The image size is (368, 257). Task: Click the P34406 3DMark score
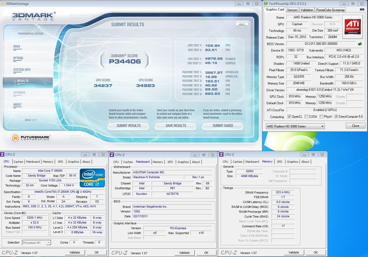[125, 62]
